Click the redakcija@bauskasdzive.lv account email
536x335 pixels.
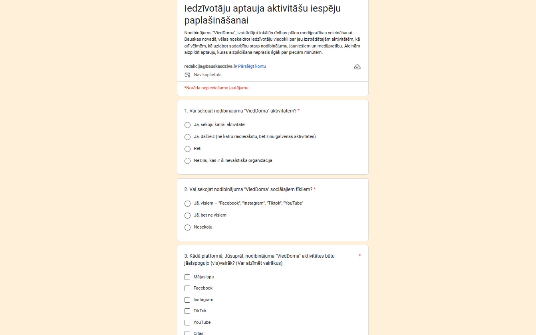(x=210, y=67)
